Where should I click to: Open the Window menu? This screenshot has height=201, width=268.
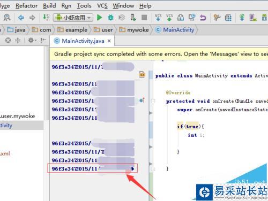pos(123,6)
